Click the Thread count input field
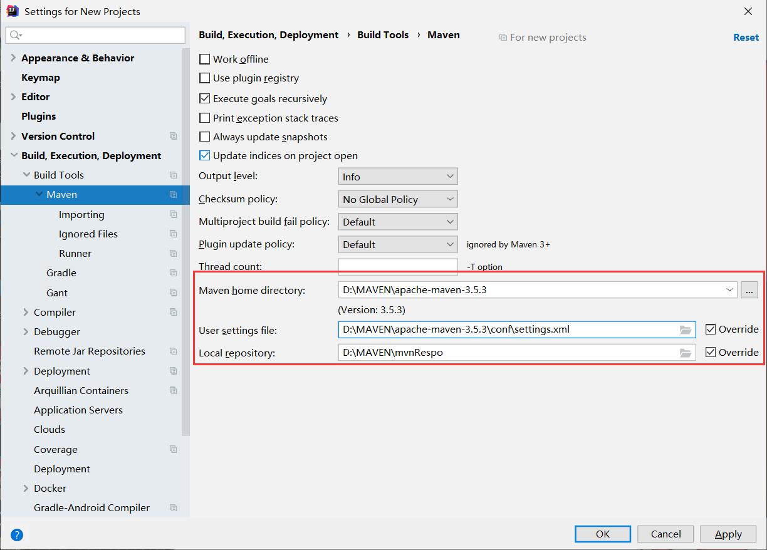The width and height of the screenshot is (767, 550). tap(398, 266)
